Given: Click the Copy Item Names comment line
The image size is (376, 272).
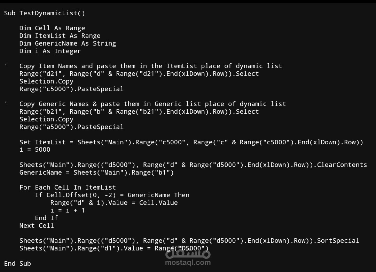Looking at the screenshot, I should coord(150,66).
